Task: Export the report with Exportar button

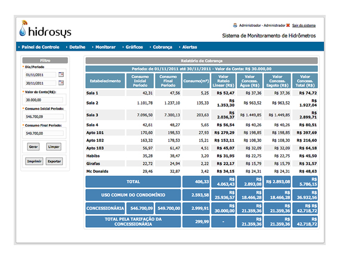Action: tap(54, 162)
